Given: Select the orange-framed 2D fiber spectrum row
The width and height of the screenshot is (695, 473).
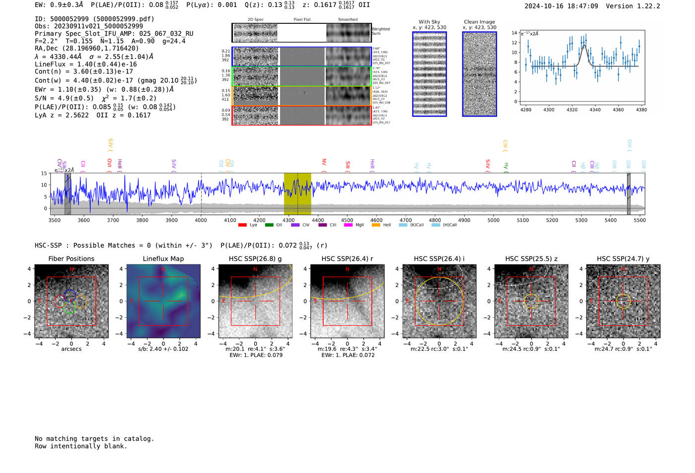Looking at the screenshot, I should [x=302, y=96].
